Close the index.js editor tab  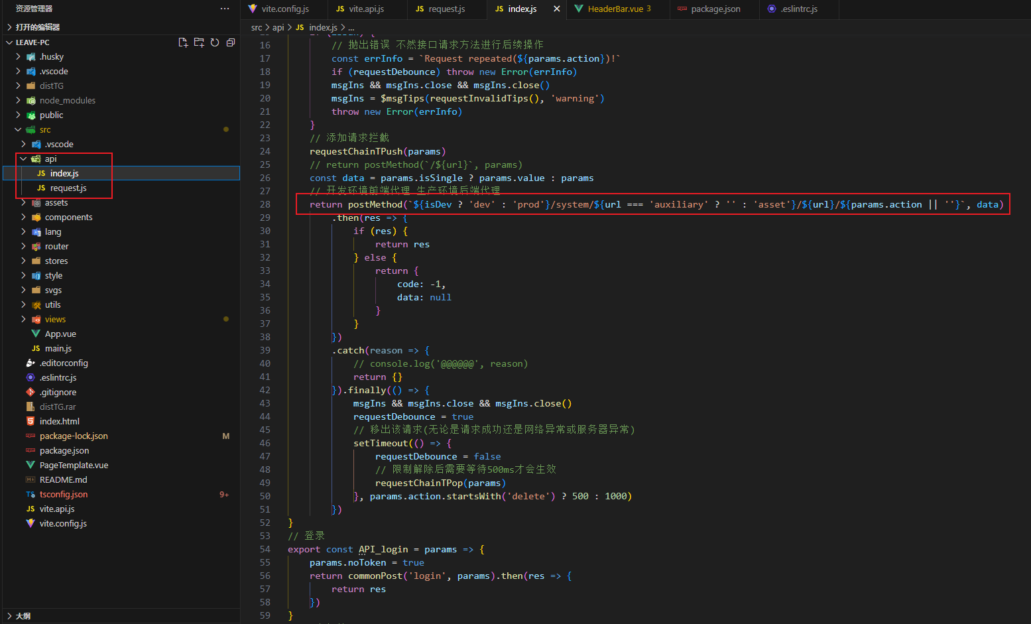[556, 9]
